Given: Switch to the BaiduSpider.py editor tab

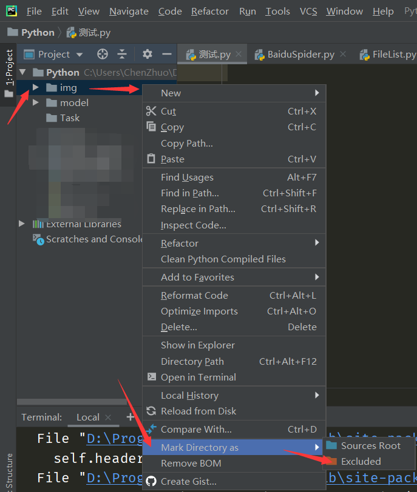Looking at the screenshot, I should click(300, 55).
